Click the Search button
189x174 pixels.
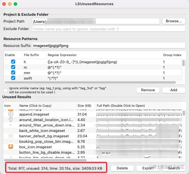(x=174, y=168)
